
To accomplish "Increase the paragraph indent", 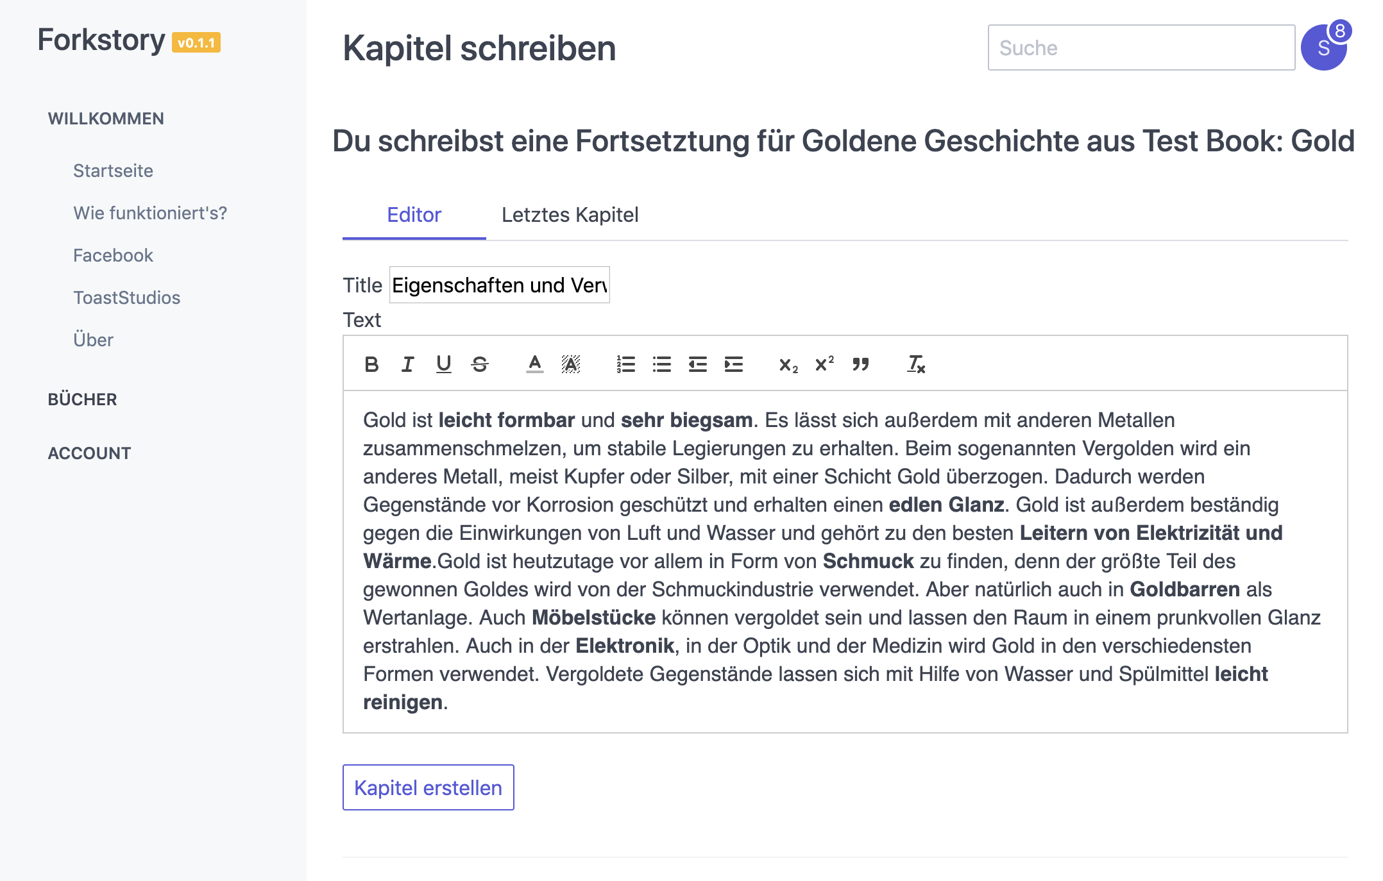I will (x=733, y=364).
